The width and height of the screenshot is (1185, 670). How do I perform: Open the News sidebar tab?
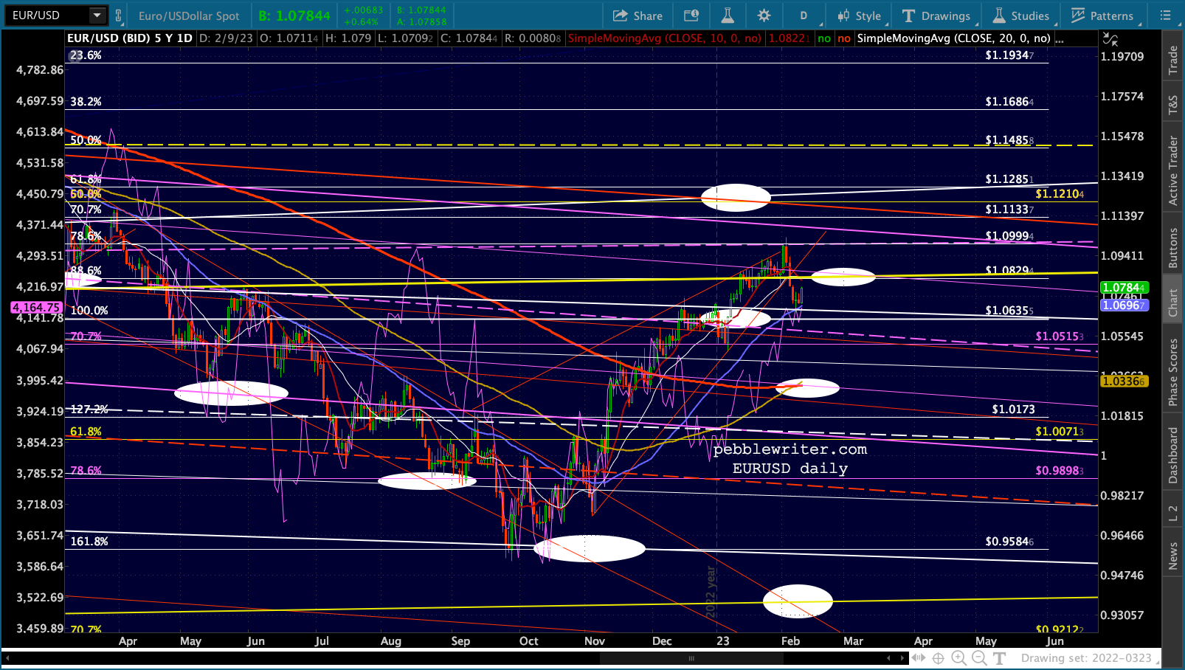[x=1172, y=556]
